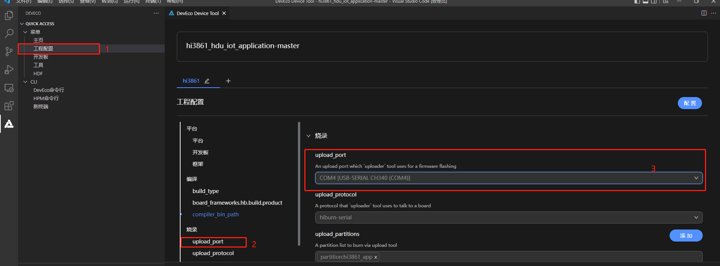Open the Run and Debug view
This screenshot has height=266, width=720.
9,70
